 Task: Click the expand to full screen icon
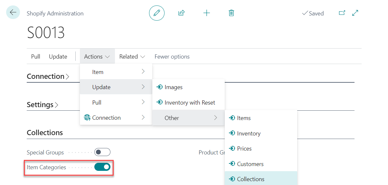point(355,13)
